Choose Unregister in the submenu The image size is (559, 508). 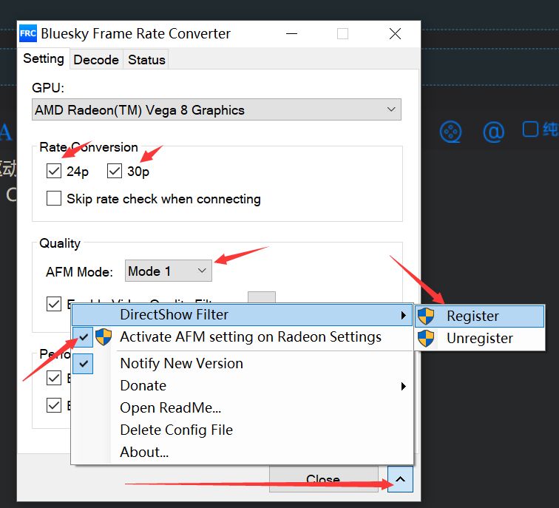tap(479, 339)
